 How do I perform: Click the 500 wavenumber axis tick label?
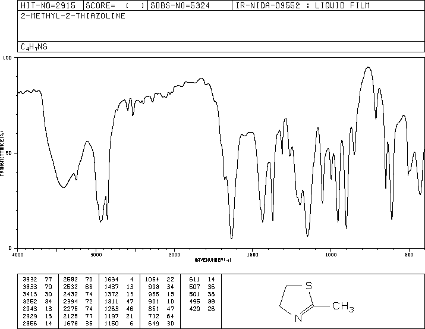point(409,255)
